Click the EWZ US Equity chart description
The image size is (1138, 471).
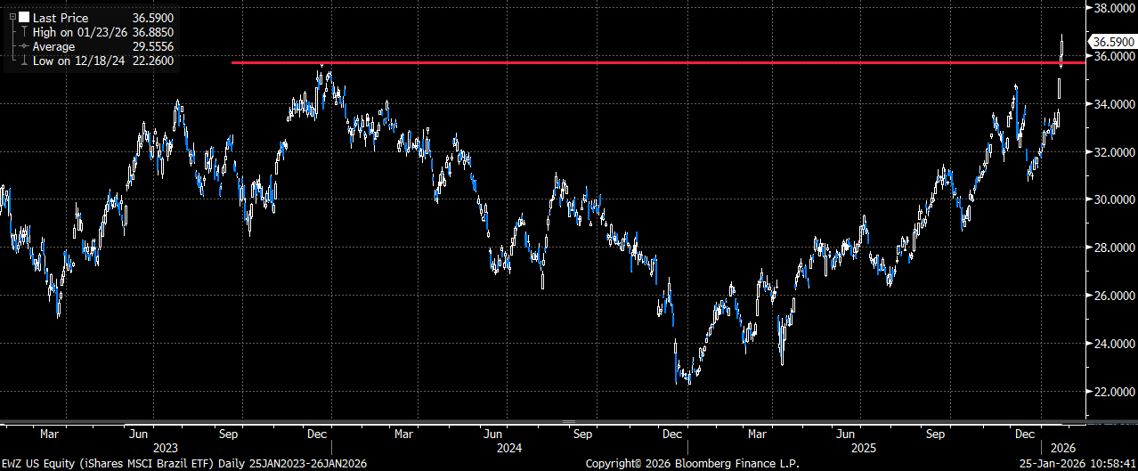[183, 464]
